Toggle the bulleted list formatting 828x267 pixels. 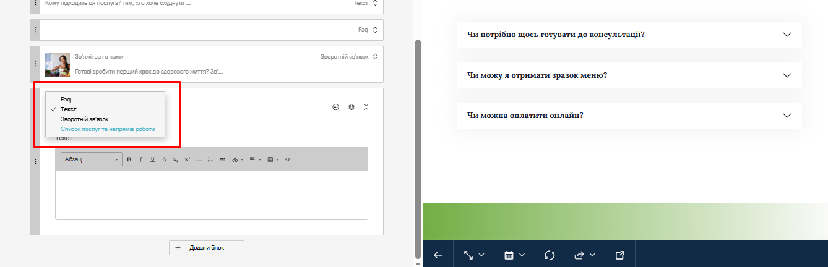pyautogui.click(x=199, y=159)
